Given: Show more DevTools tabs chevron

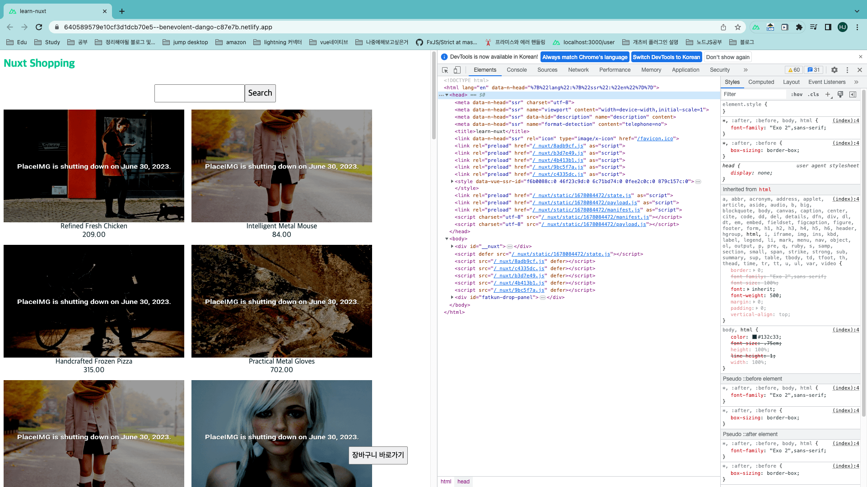Looking at the screenshot, I should (x=746, y=70).
